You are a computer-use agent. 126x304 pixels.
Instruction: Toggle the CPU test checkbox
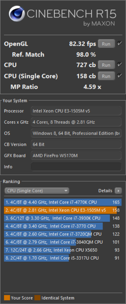120,64
